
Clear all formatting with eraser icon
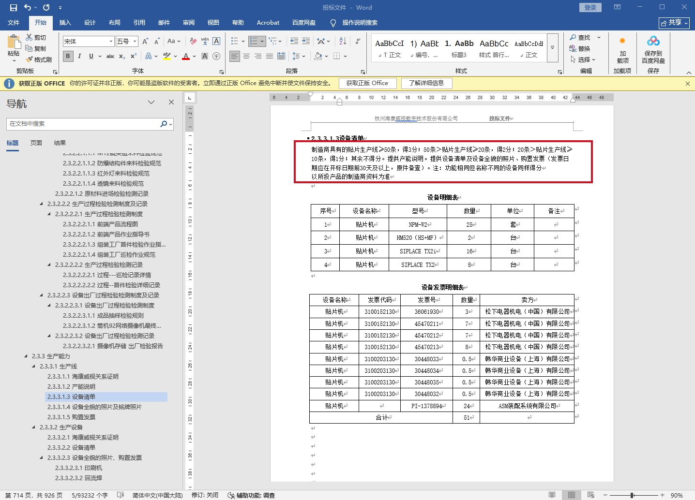click(x=193, y=41)
